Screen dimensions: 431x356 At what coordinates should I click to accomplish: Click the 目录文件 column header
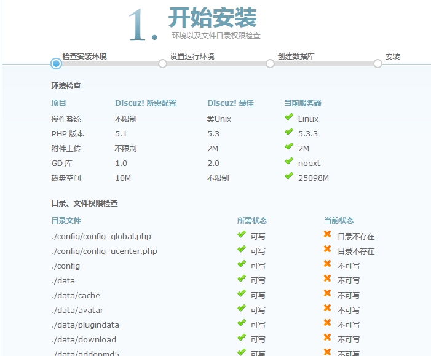pos(66,221)
